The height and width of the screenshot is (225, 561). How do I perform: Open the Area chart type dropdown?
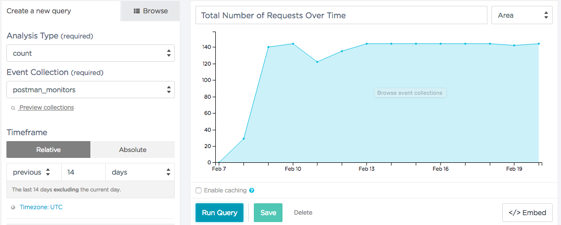(521, 15)
